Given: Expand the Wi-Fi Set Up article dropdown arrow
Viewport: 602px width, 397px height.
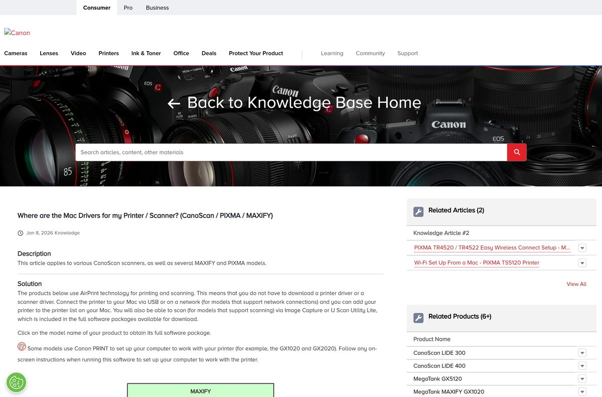Looking at the screenshot, I should [x=582, y=263].
